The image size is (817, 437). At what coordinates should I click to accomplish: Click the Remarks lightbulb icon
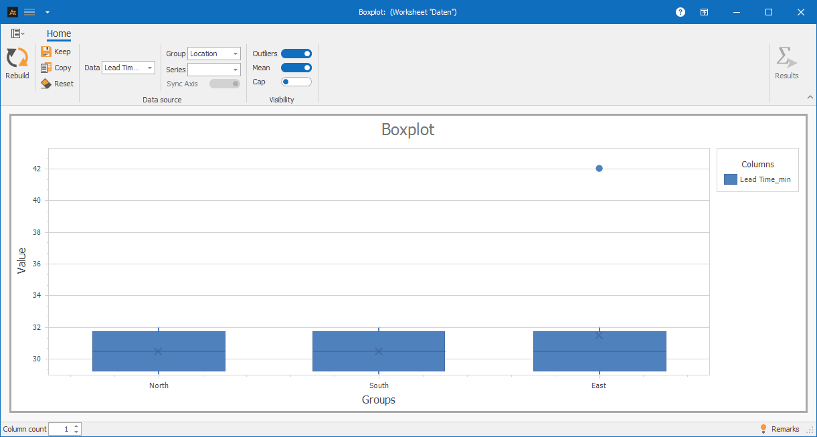click(x=763, y=429)
